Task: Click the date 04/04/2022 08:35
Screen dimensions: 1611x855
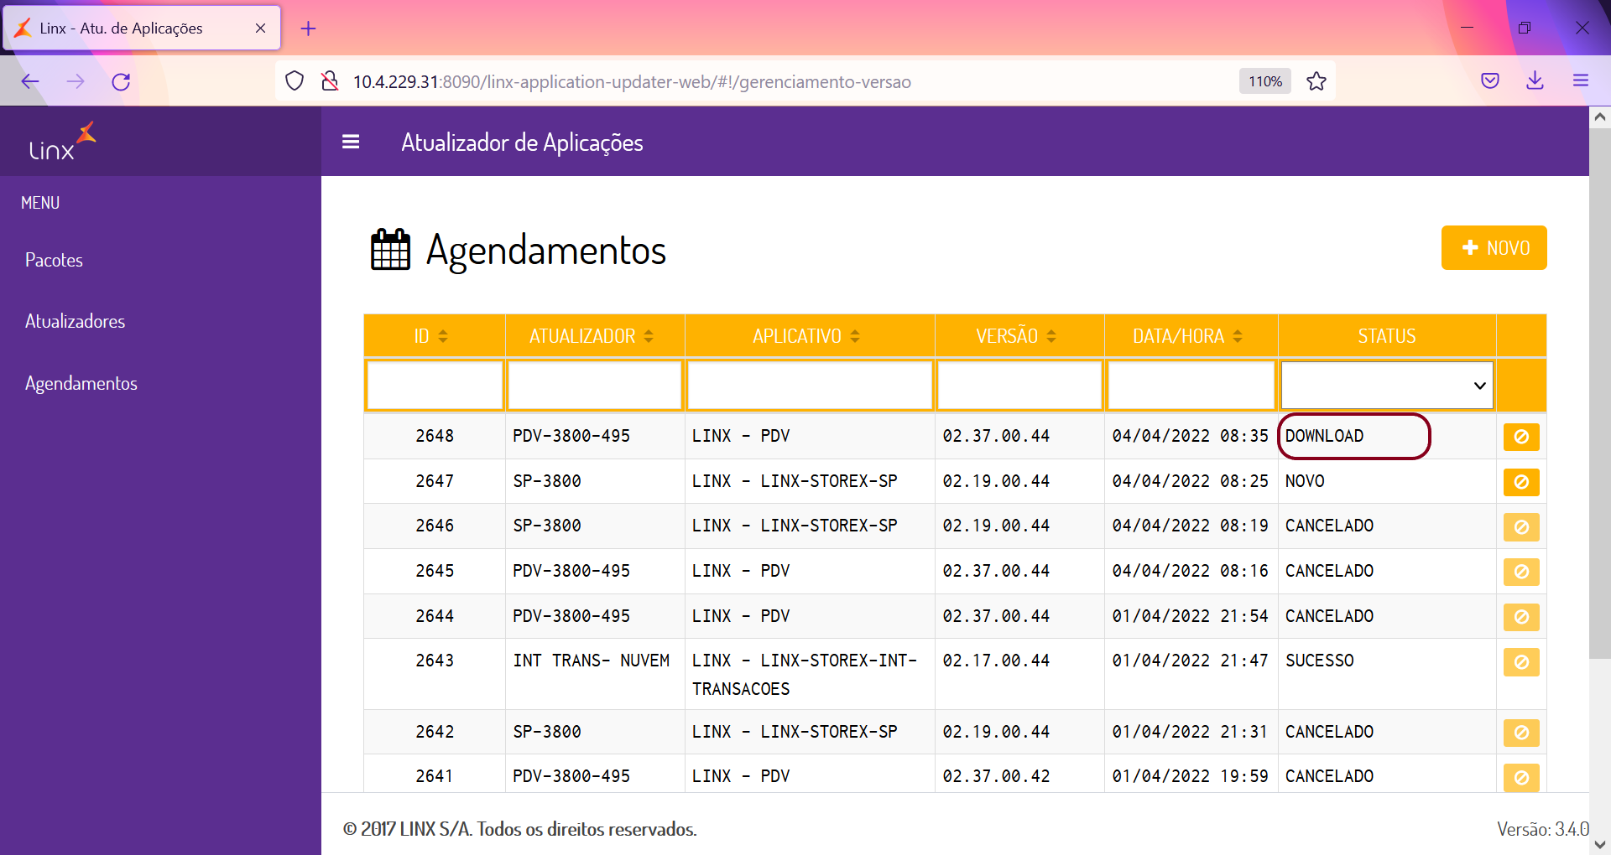Action: 1190,436
